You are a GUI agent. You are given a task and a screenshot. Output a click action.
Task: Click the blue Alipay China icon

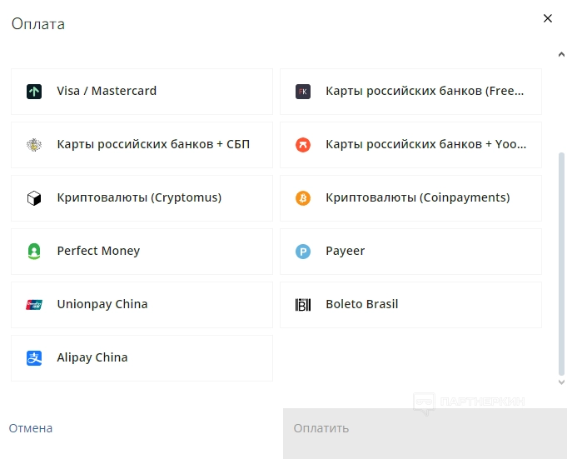pos(34,358)
